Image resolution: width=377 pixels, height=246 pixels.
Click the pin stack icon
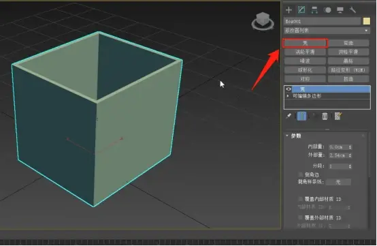(289, 117)
